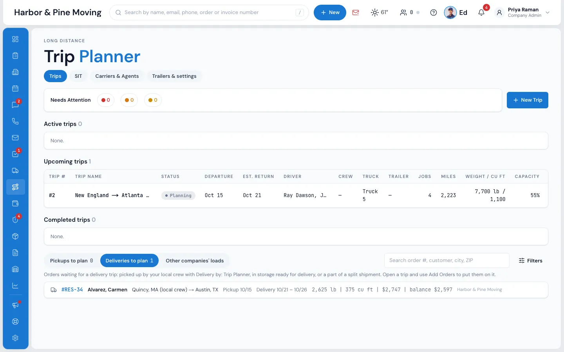Open the notifications bell icon
Screen dimensions: 564x352
coord(481,13)
